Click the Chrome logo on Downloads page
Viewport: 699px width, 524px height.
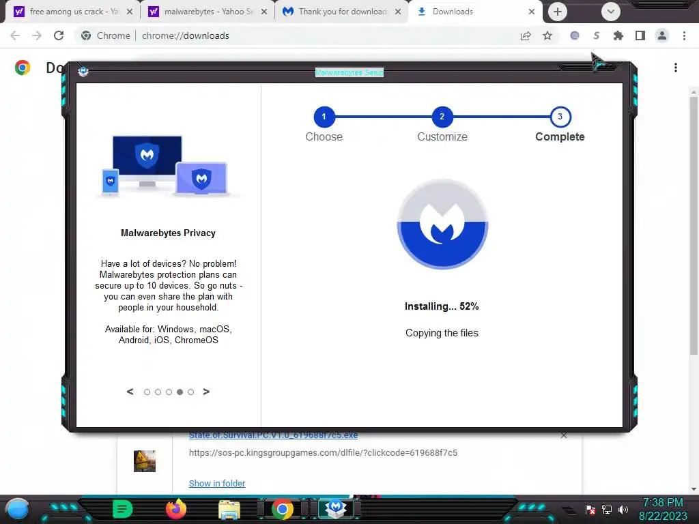point(23,68)
